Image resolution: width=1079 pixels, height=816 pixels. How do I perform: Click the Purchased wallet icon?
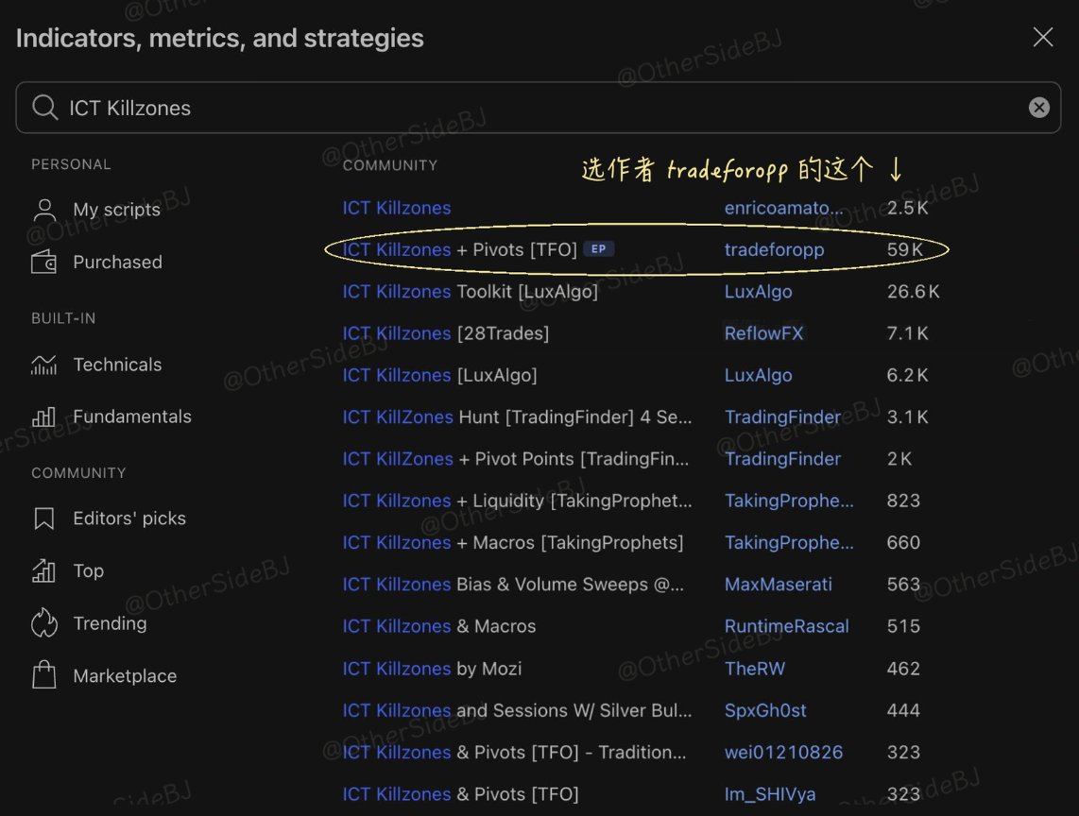(x=44, y=263)
